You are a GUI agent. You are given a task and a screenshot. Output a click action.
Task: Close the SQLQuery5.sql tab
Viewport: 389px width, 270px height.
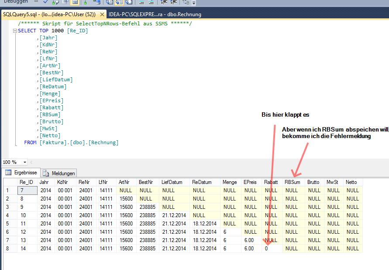coord(102,14)
